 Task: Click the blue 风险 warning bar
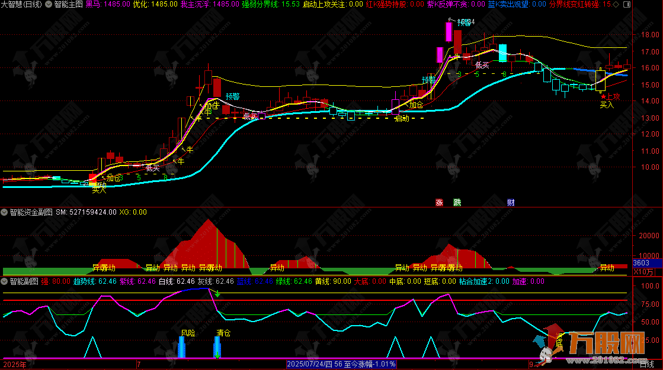click(182, 346)
